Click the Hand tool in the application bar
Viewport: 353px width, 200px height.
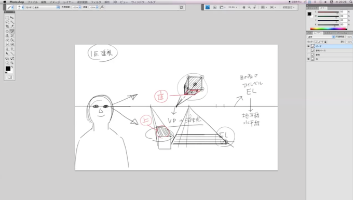(244, 7)
